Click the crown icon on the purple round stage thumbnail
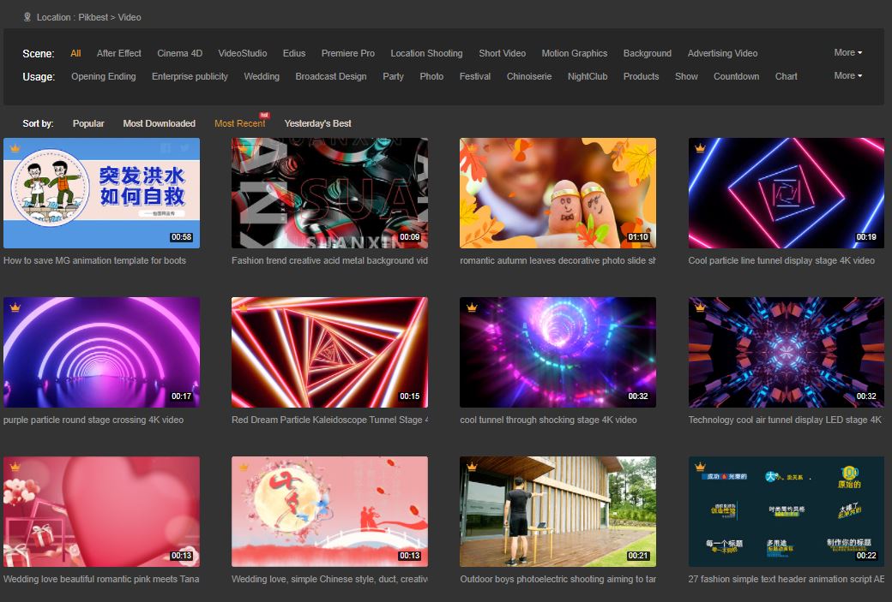892x602 pixels. [x=15, y=307]
